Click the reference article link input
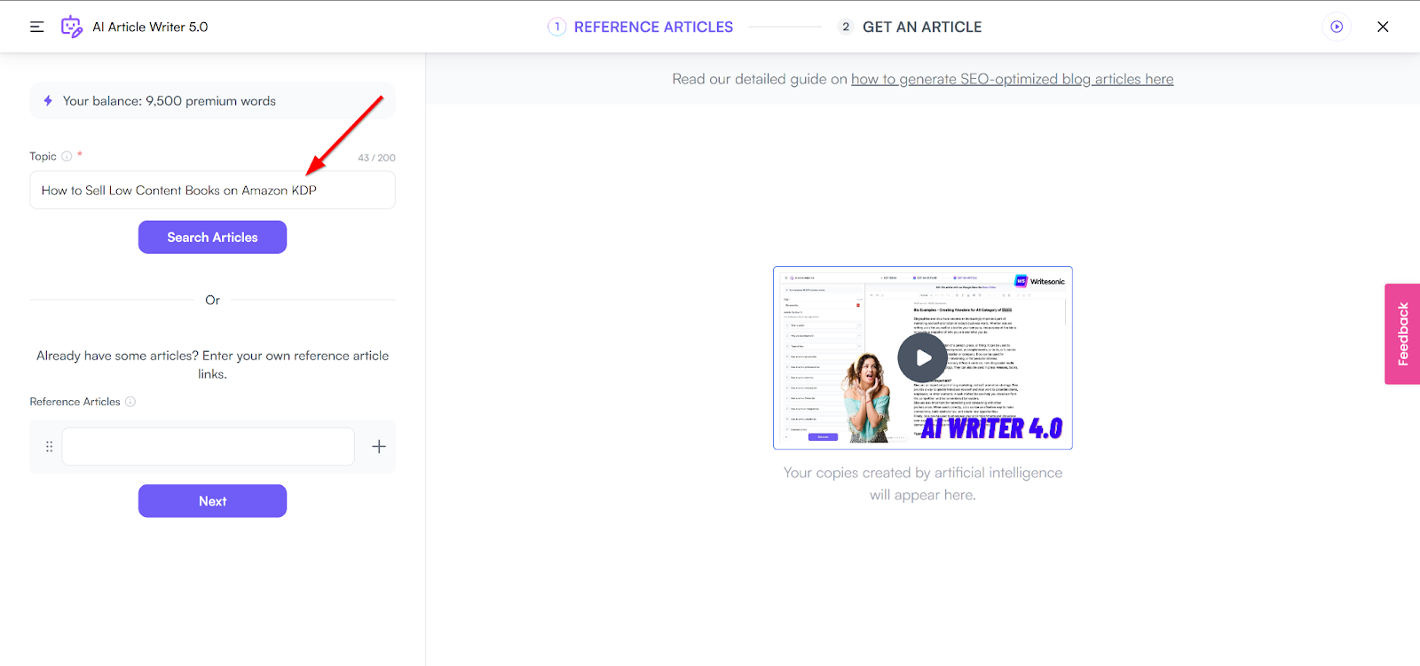The image size is (1420, 666). (x=209, y=447)
